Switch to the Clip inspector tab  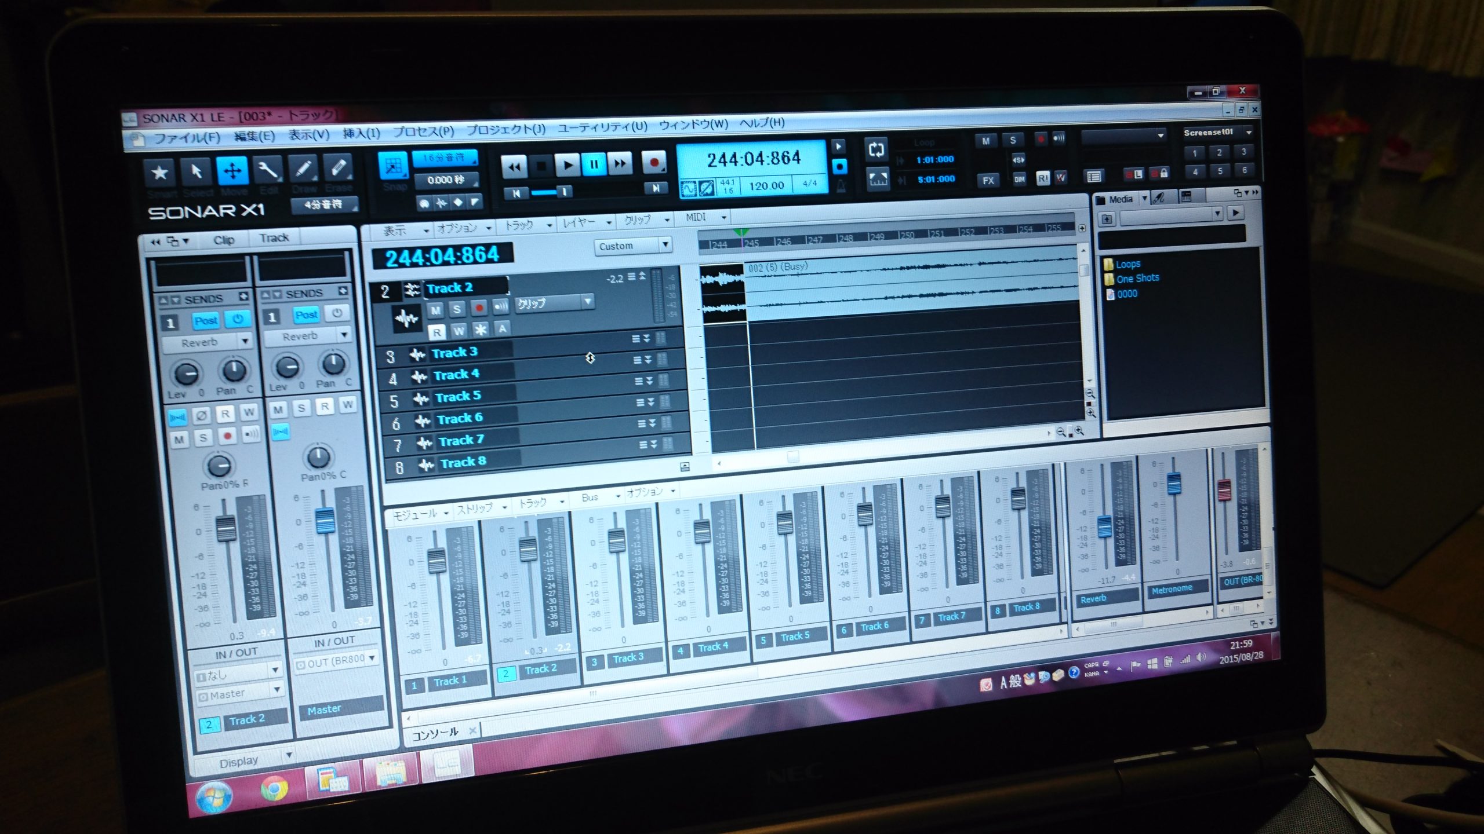coord(224,240)
